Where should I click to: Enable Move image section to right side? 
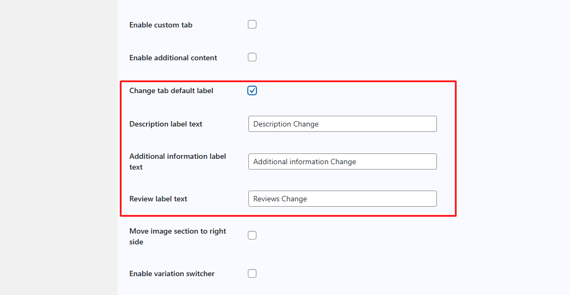[x=252, y=235]
